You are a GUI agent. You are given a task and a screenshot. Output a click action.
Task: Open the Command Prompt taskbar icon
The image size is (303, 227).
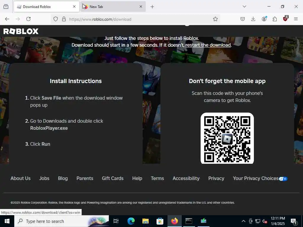click(x=189, y=221)
